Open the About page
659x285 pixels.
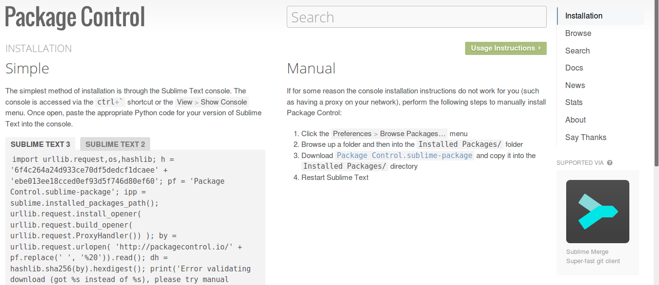click(575, 120)
